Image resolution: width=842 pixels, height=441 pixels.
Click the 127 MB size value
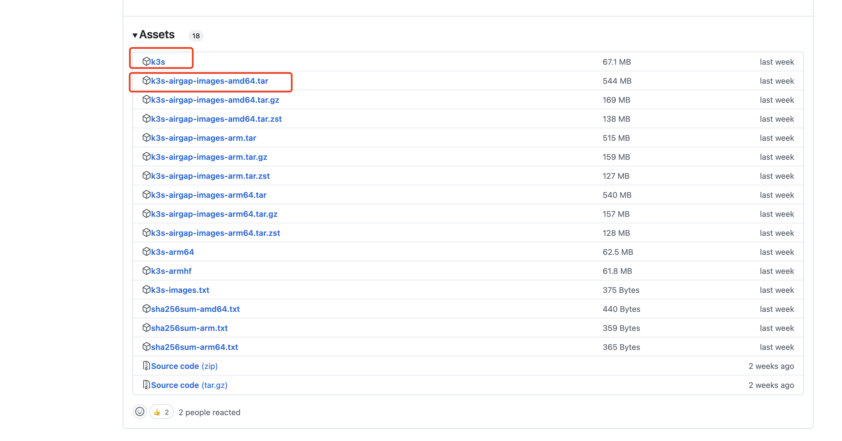pyautogui.click(x=616, y=176)
